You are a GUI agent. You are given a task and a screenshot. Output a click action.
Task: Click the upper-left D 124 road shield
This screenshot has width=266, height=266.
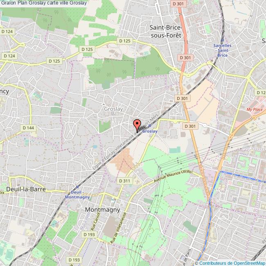[x=7, y=32]
